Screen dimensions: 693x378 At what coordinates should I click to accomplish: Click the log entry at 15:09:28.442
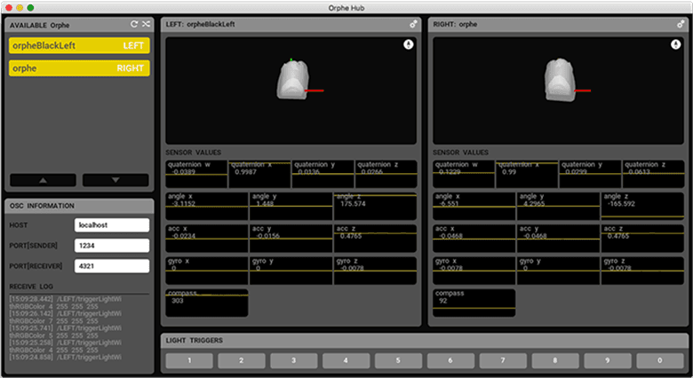coord(66,303)
